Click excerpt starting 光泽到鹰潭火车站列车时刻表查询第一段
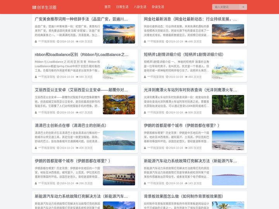 177,101
